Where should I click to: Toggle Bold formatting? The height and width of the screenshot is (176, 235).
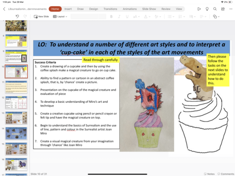point(111,16)
